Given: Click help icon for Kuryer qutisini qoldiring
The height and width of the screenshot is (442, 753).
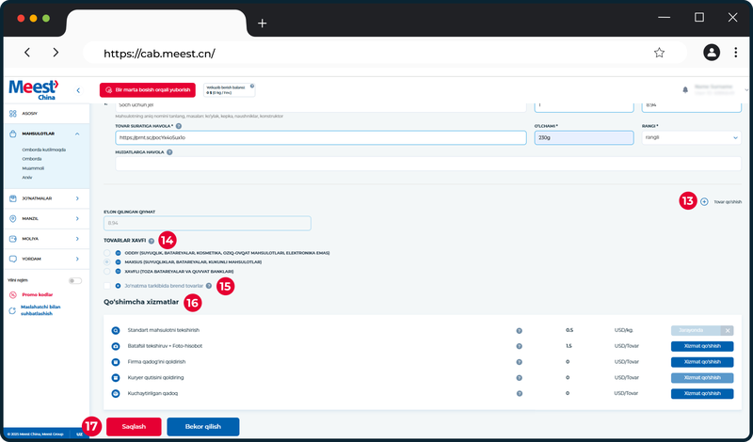Looking at the screenshot, I should (520, 378).
